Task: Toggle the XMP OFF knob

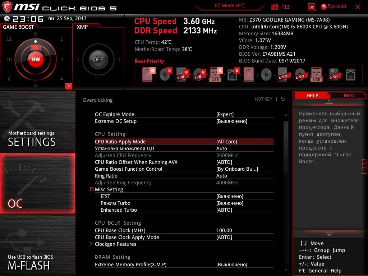Action: tap(98, 59)
